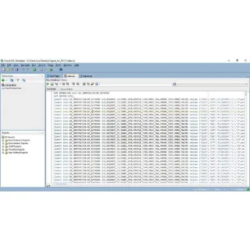Switch to the Query Builder tab
The image size is (250, 250).
point(66,89)
